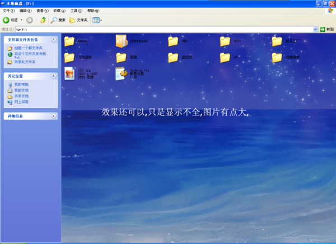
Task: Select the 虚拟机 folder icon
Action: [x=173, y=58]
